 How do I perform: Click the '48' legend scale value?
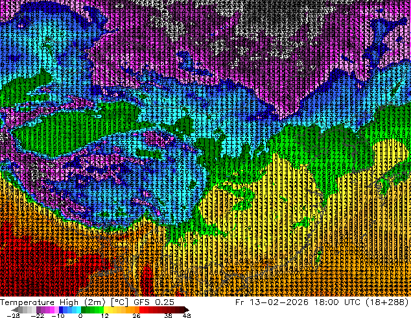pyautogui.click(x=187, y=315)
